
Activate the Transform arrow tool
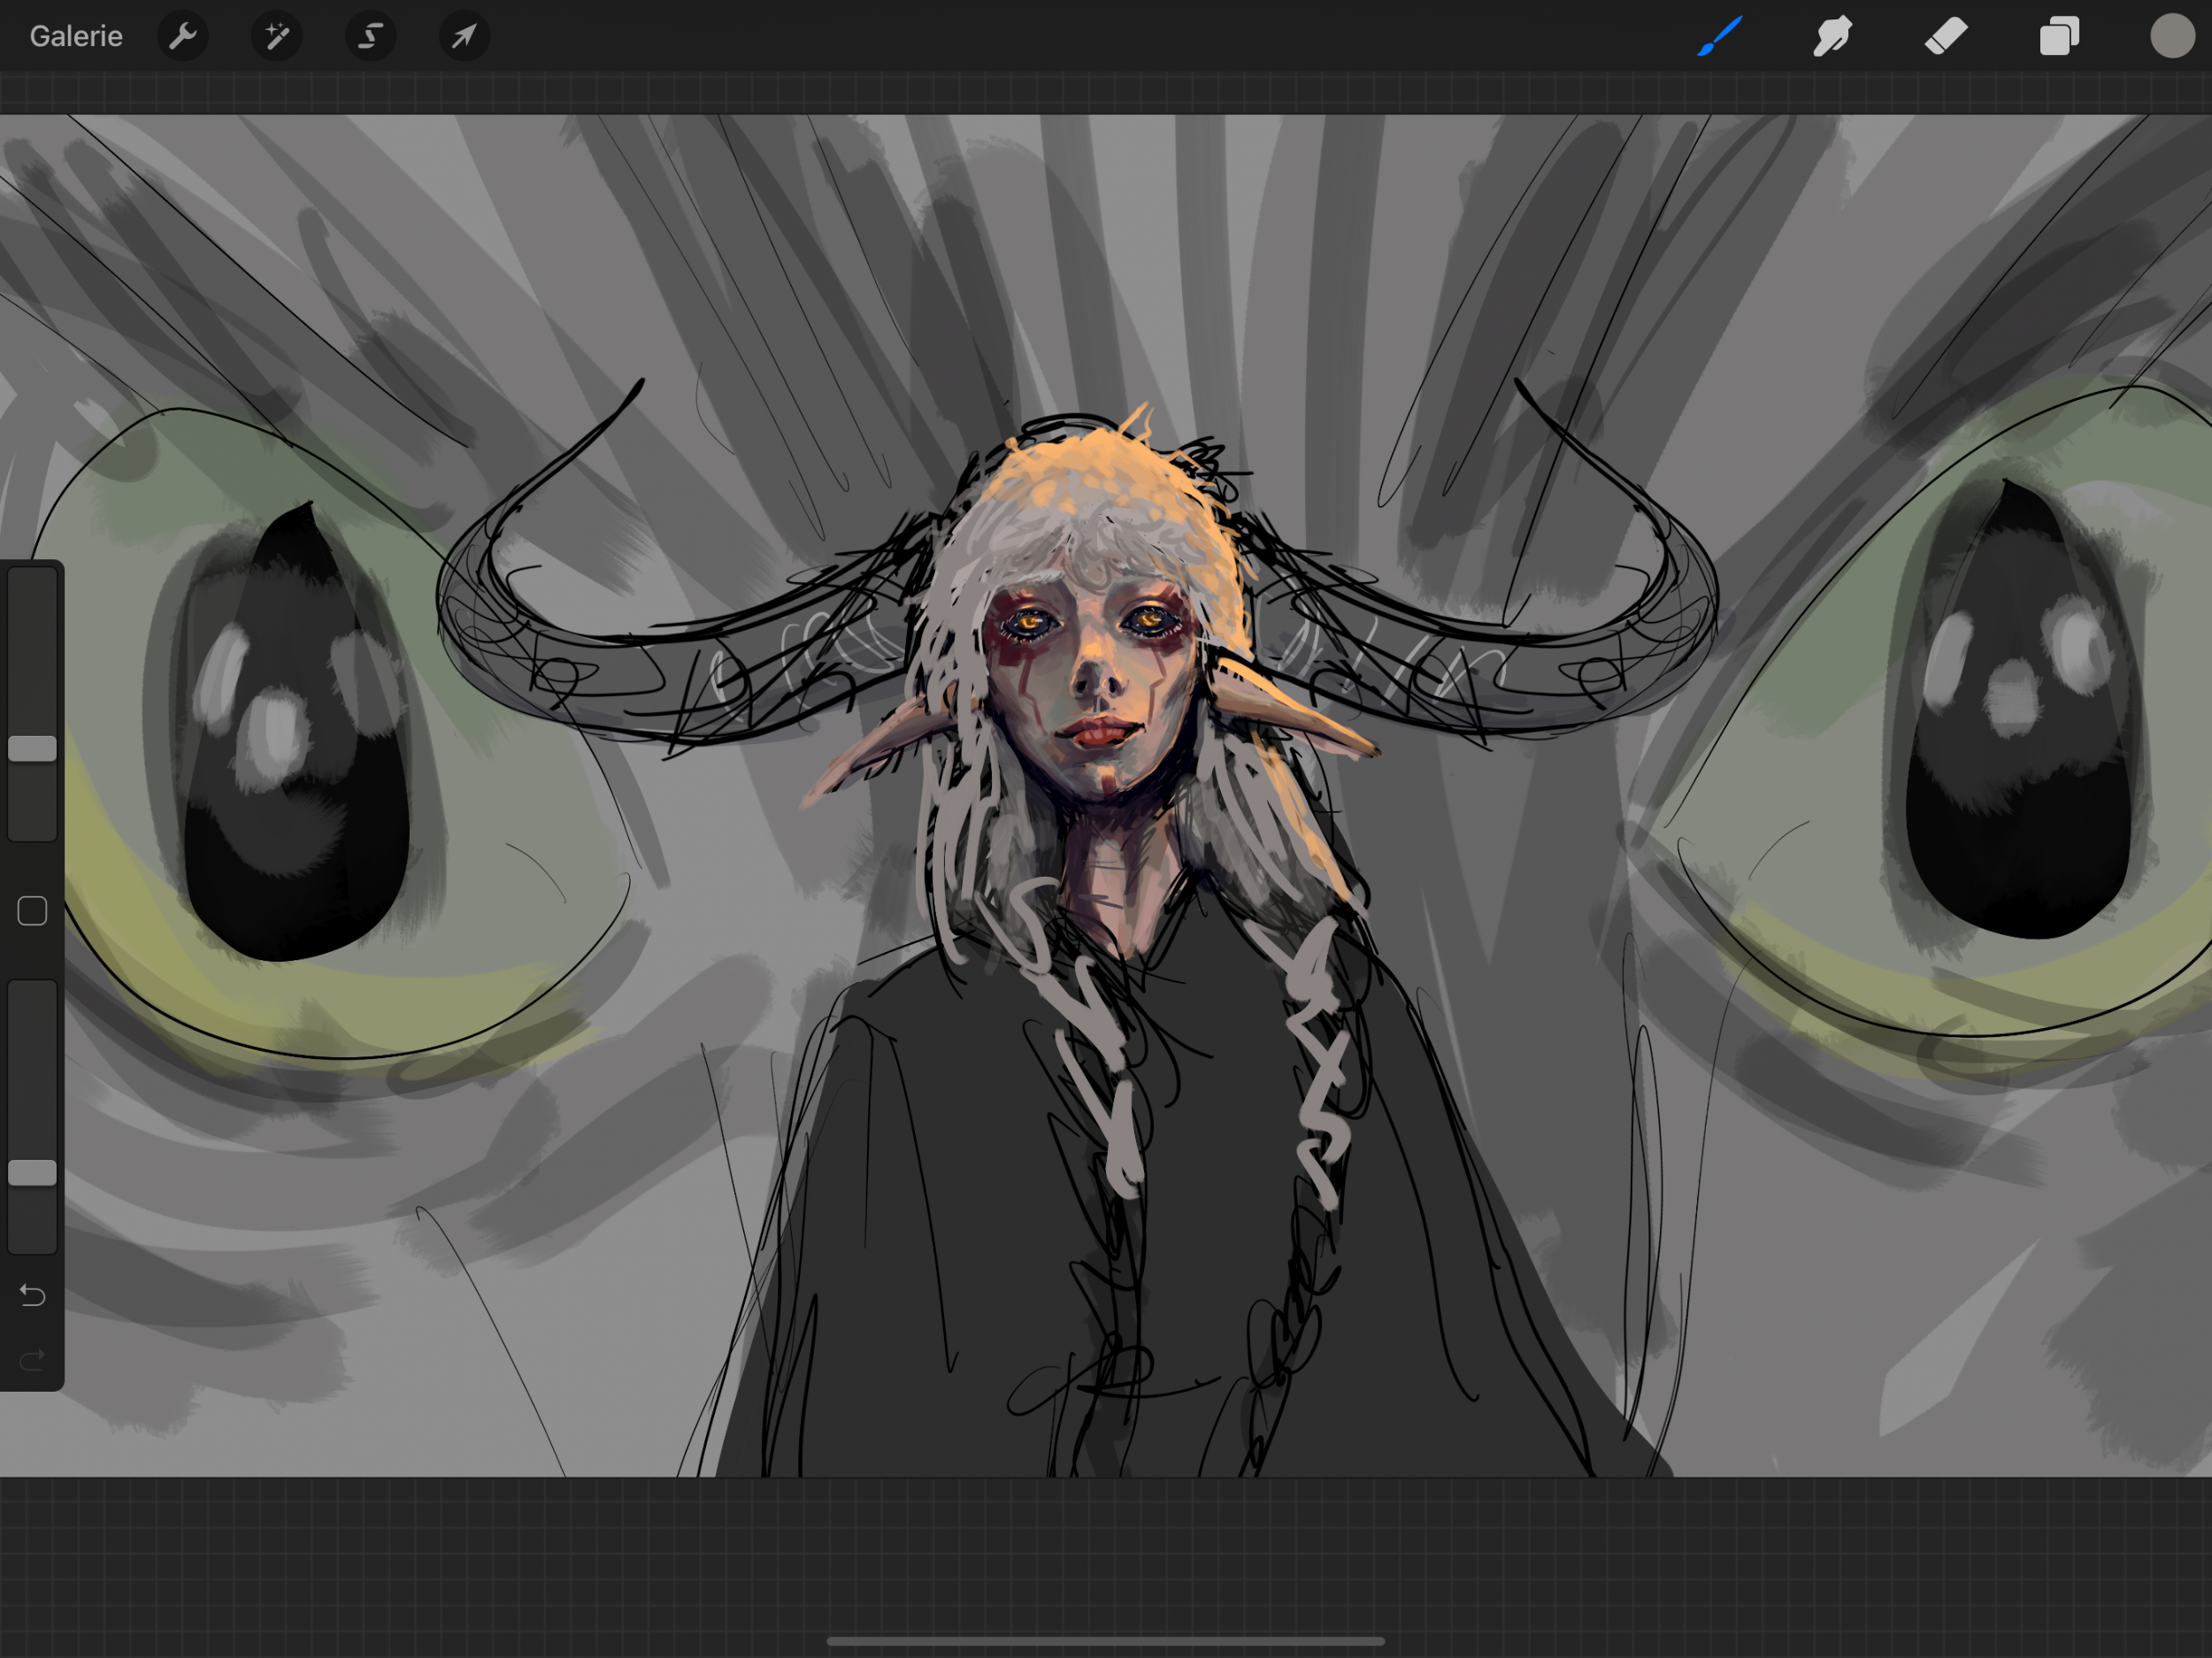point(464,37)
